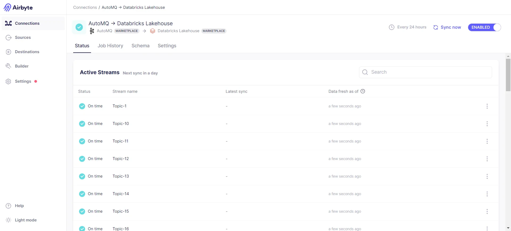Screen dimensions: 511x231
Task: Select the Topic-12 stream name
Action: tap(121, 159)
